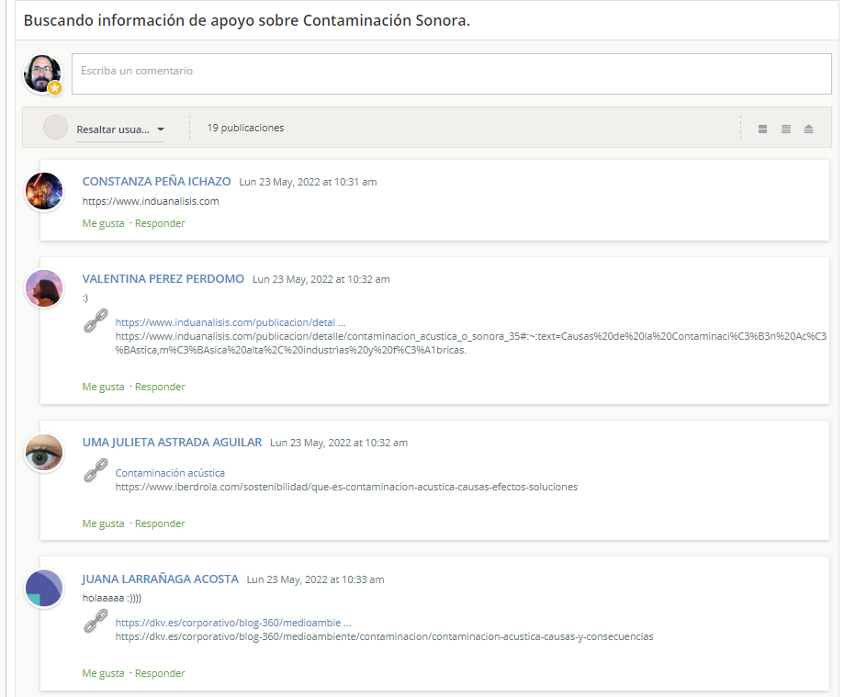Open the dkv.es truncated link title

click(x=233, y=623)
